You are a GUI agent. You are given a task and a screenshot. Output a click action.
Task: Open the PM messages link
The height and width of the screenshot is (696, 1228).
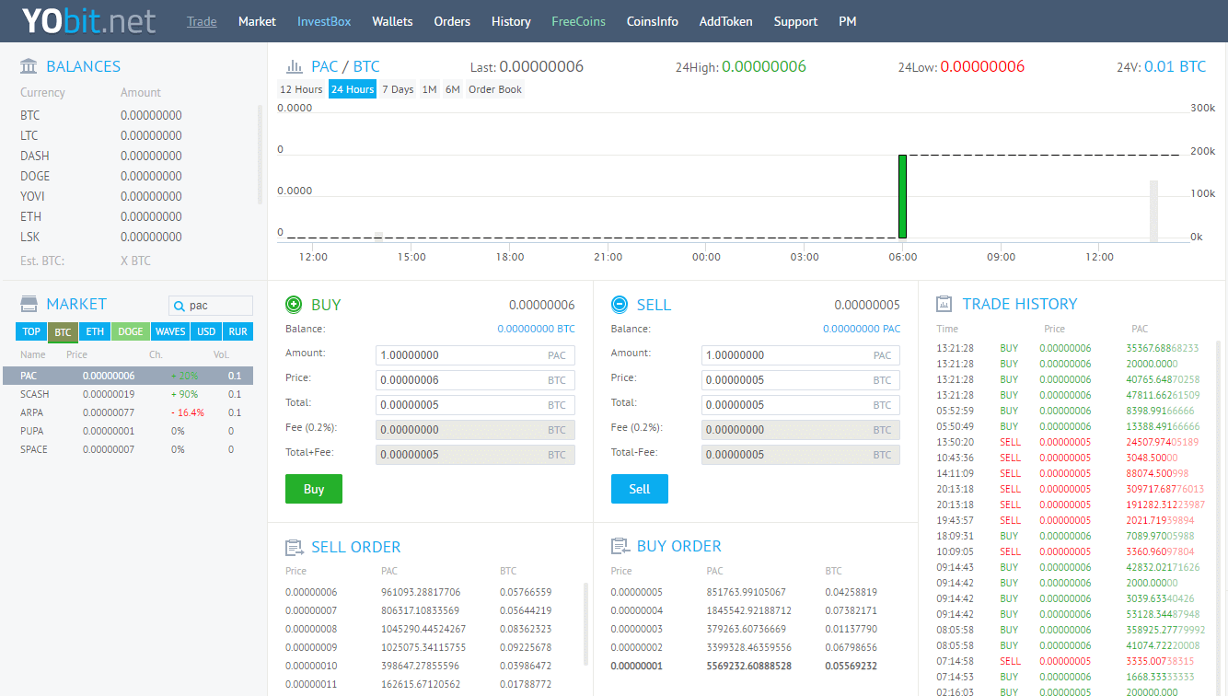coord(848,21)
